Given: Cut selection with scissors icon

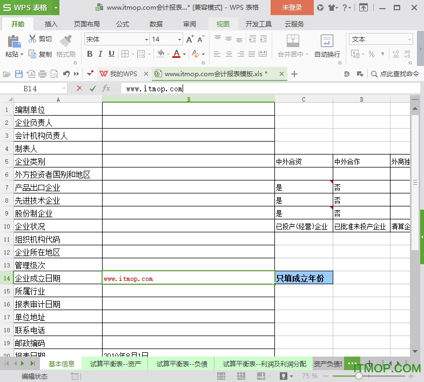Looking at the screenshot, I should pos(32,39).
